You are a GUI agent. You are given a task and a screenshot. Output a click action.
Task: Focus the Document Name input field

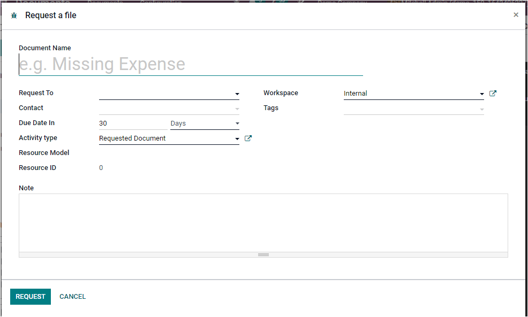click(191, 64)
